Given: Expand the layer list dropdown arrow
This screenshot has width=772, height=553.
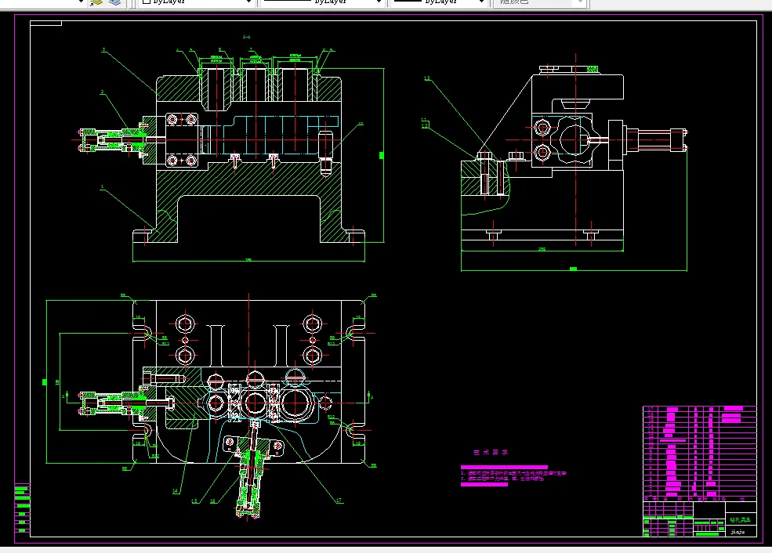Looking at the screenshot, I should click(82, 2).
